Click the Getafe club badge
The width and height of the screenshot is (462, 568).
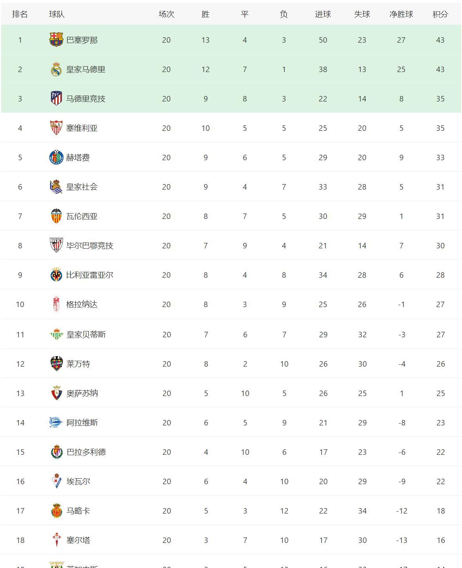point(56,157)
